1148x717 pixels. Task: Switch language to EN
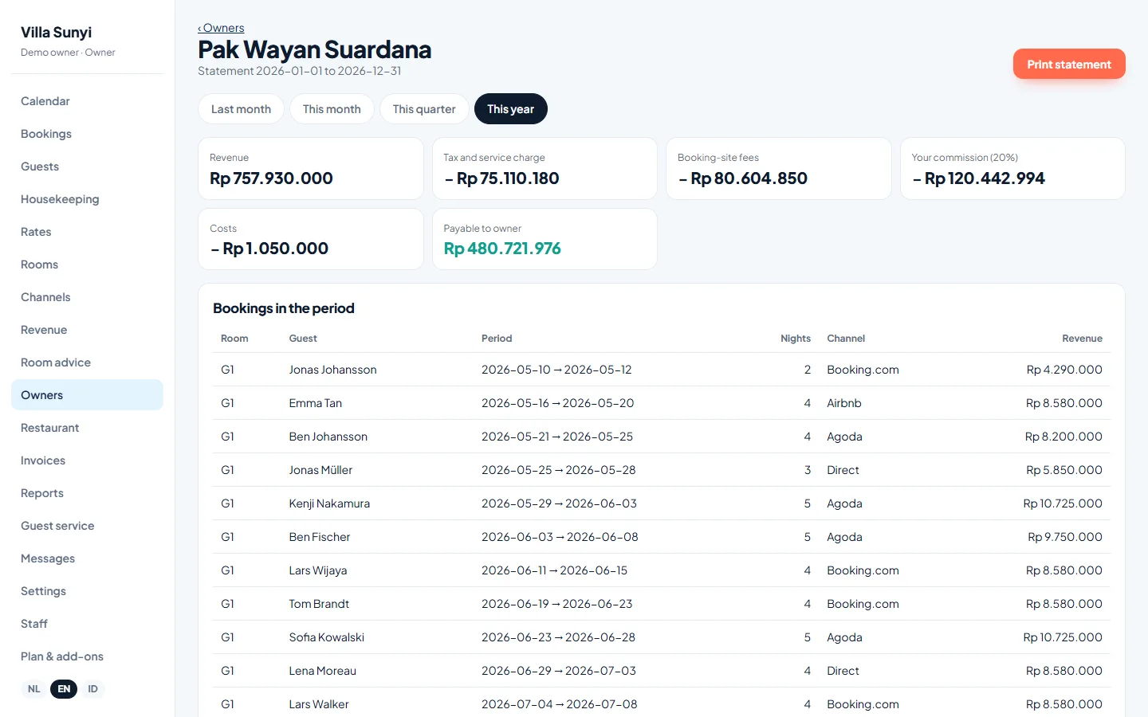coord(64,689)
